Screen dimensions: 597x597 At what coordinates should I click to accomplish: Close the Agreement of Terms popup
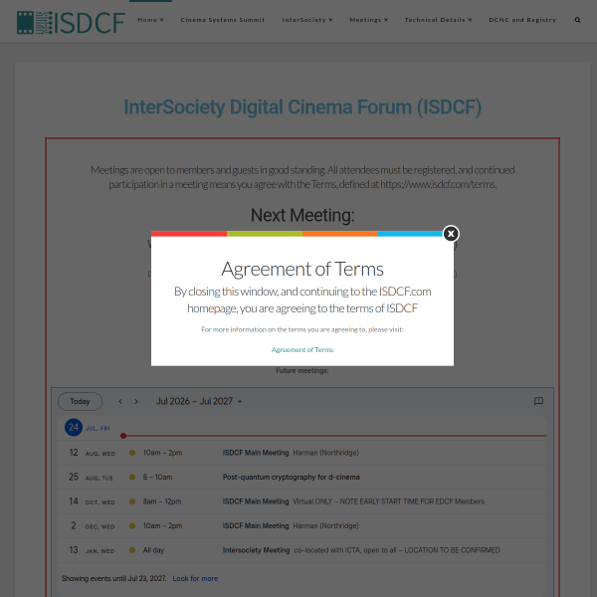451,234
